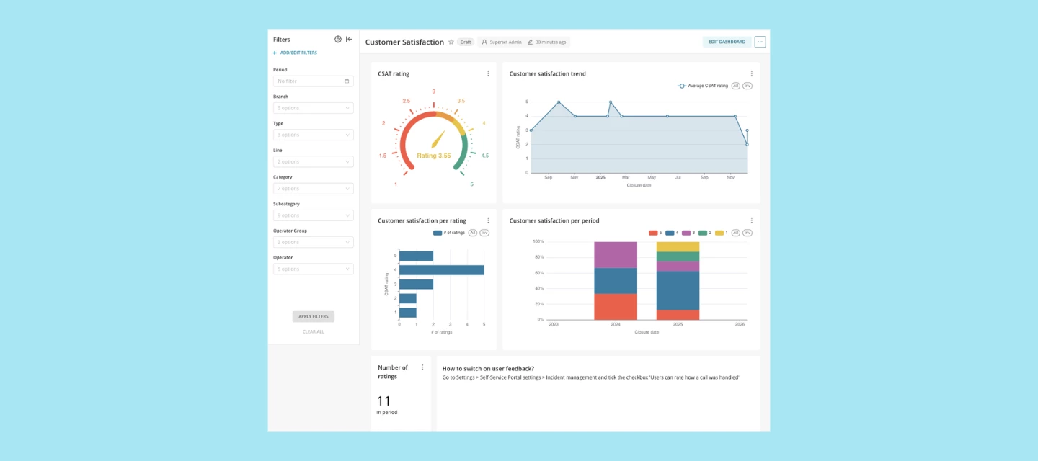The image size is (1038, 461).
Task: Click Apply Filters in the sidebar
Action: (314, 316)
